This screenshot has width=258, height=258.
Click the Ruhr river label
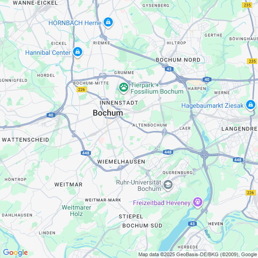coord(207,234)
